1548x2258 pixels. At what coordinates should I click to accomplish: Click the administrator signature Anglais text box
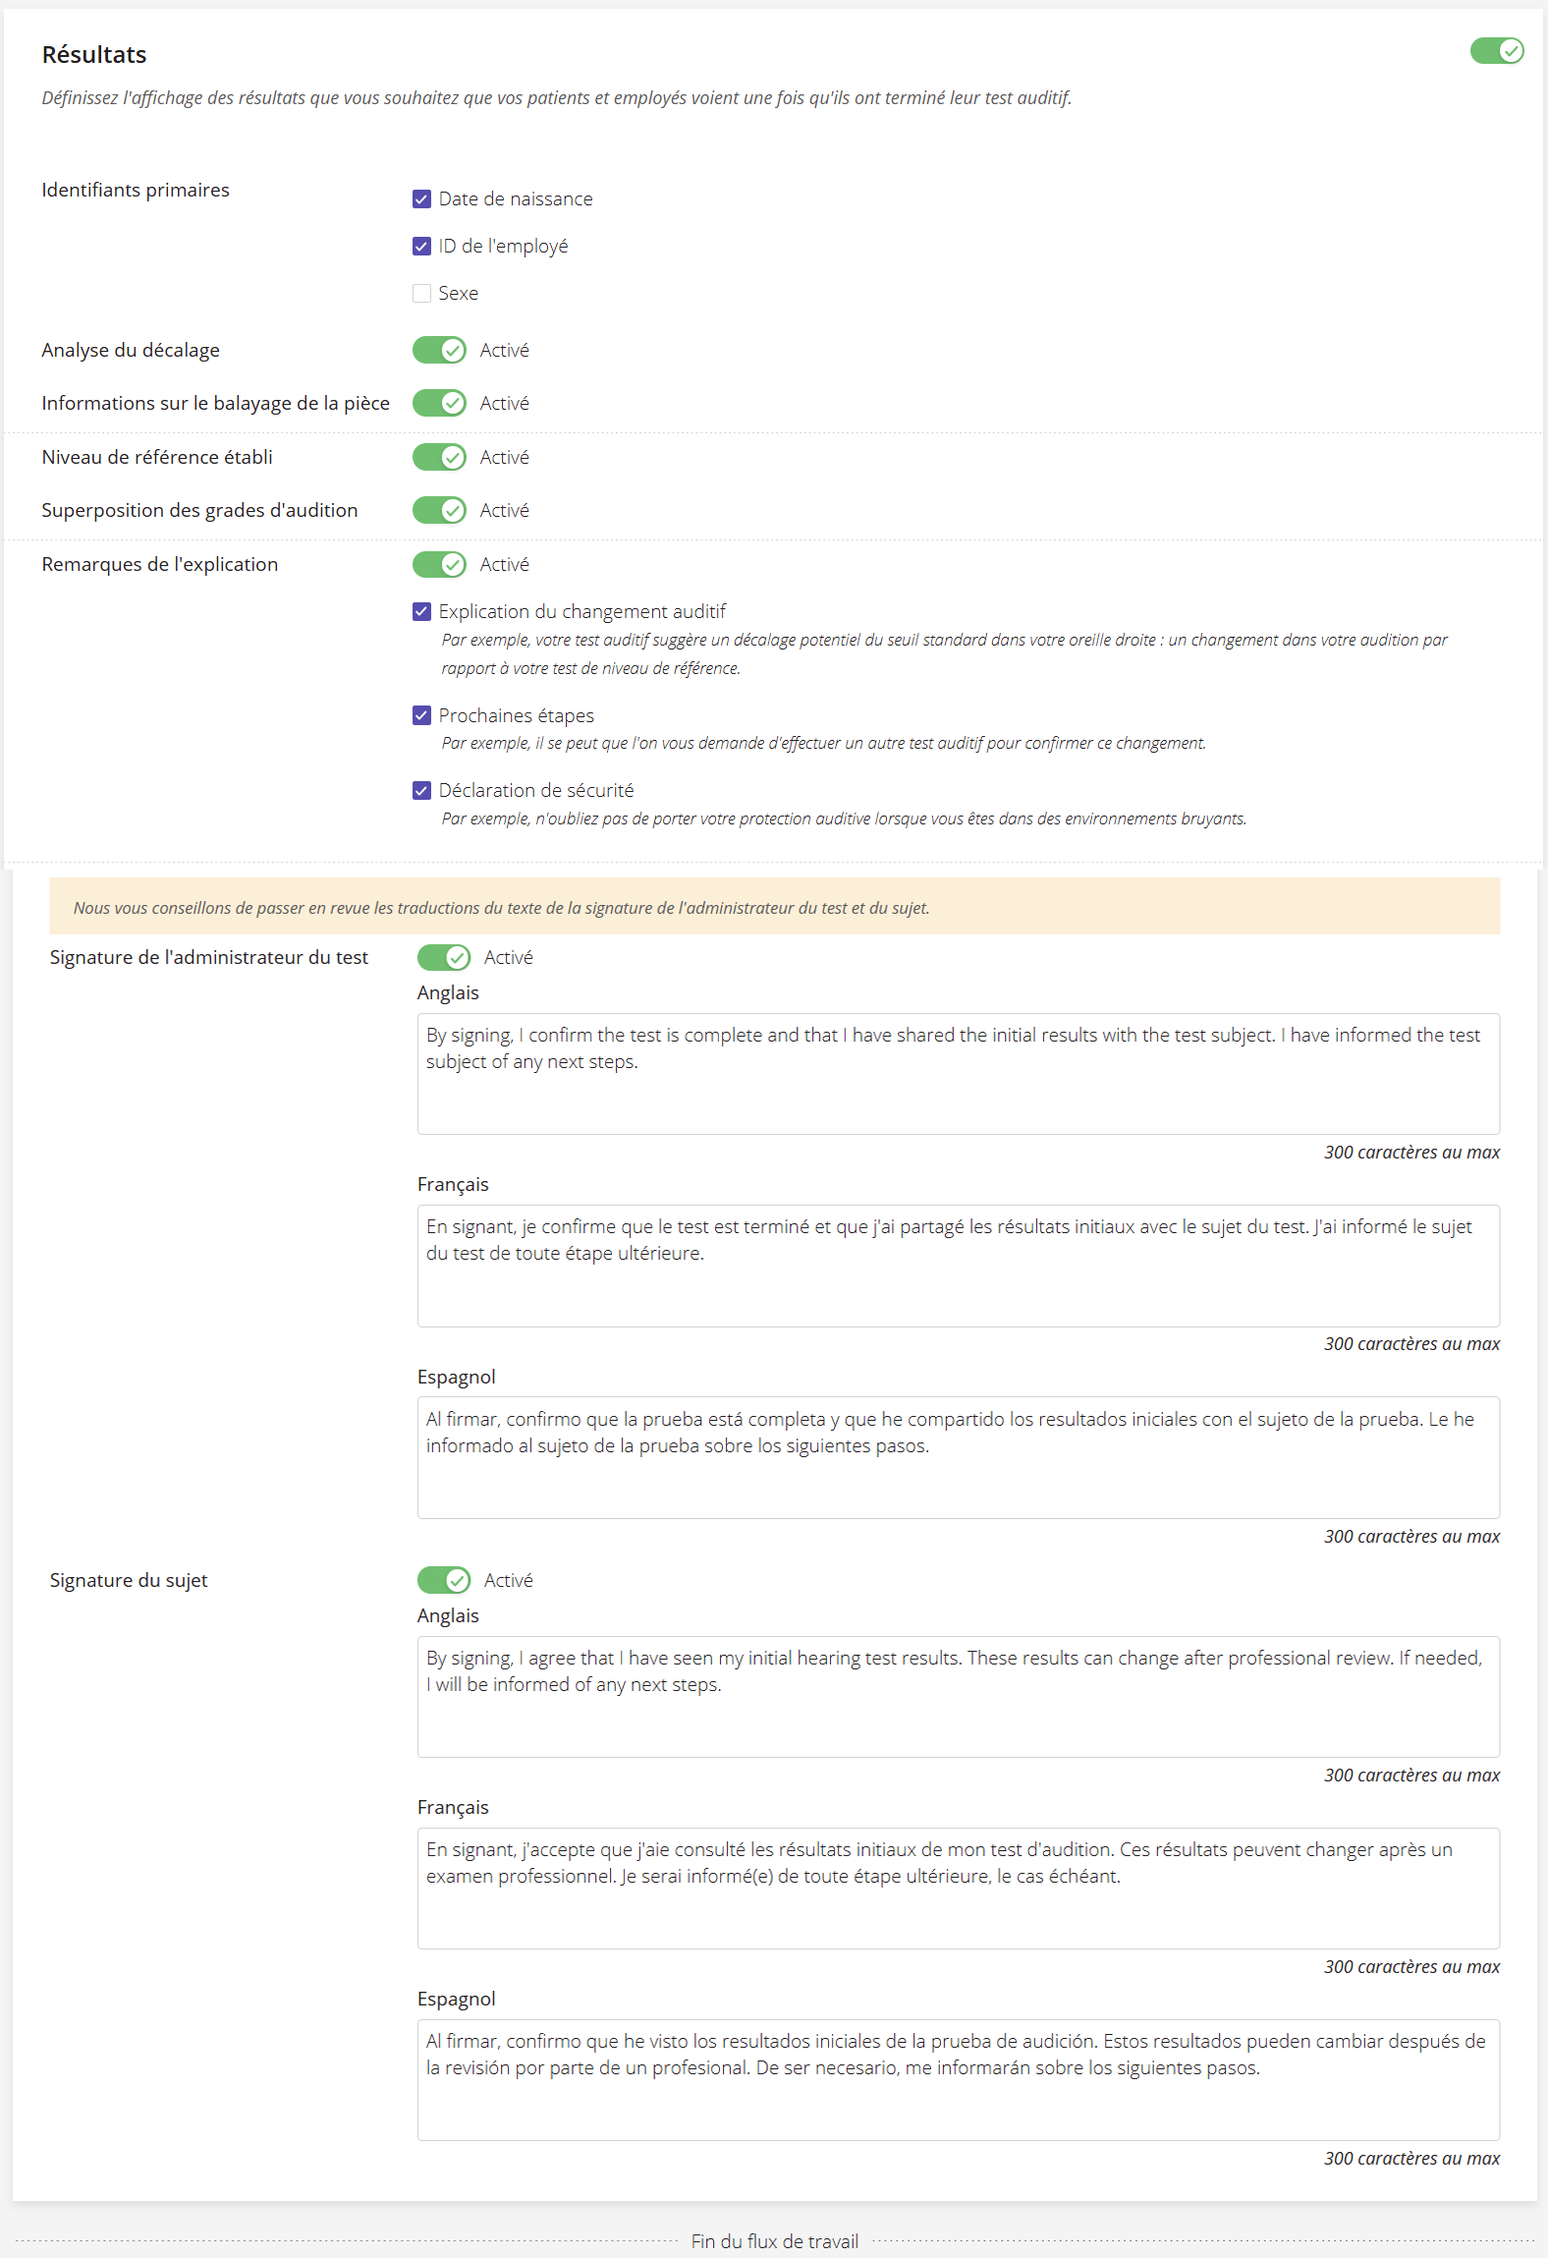point(959,1074)
